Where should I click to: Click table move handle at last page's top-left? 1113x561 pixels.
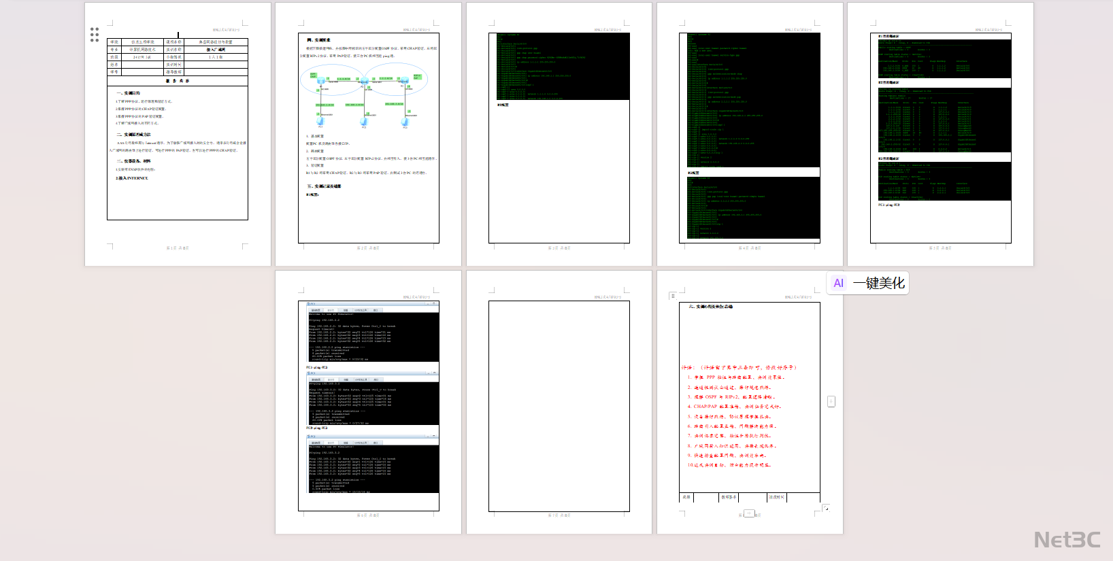pyautogui.click(x=673, y=296)
